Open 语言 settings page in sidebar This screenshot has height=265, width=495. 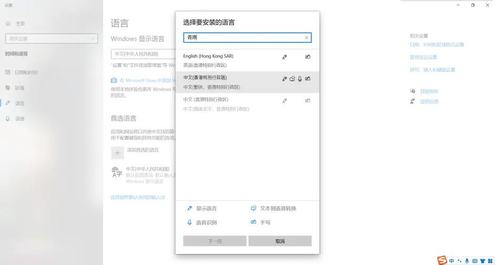click(x=19, y=103)
